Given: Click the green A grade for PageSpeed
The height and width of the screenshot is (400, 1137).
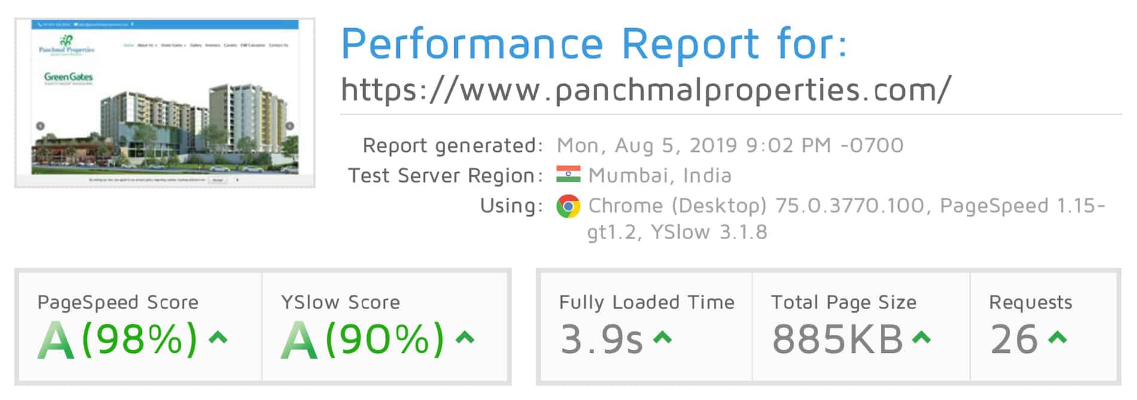Looking at the screenshot, I should tap(56, 340).
